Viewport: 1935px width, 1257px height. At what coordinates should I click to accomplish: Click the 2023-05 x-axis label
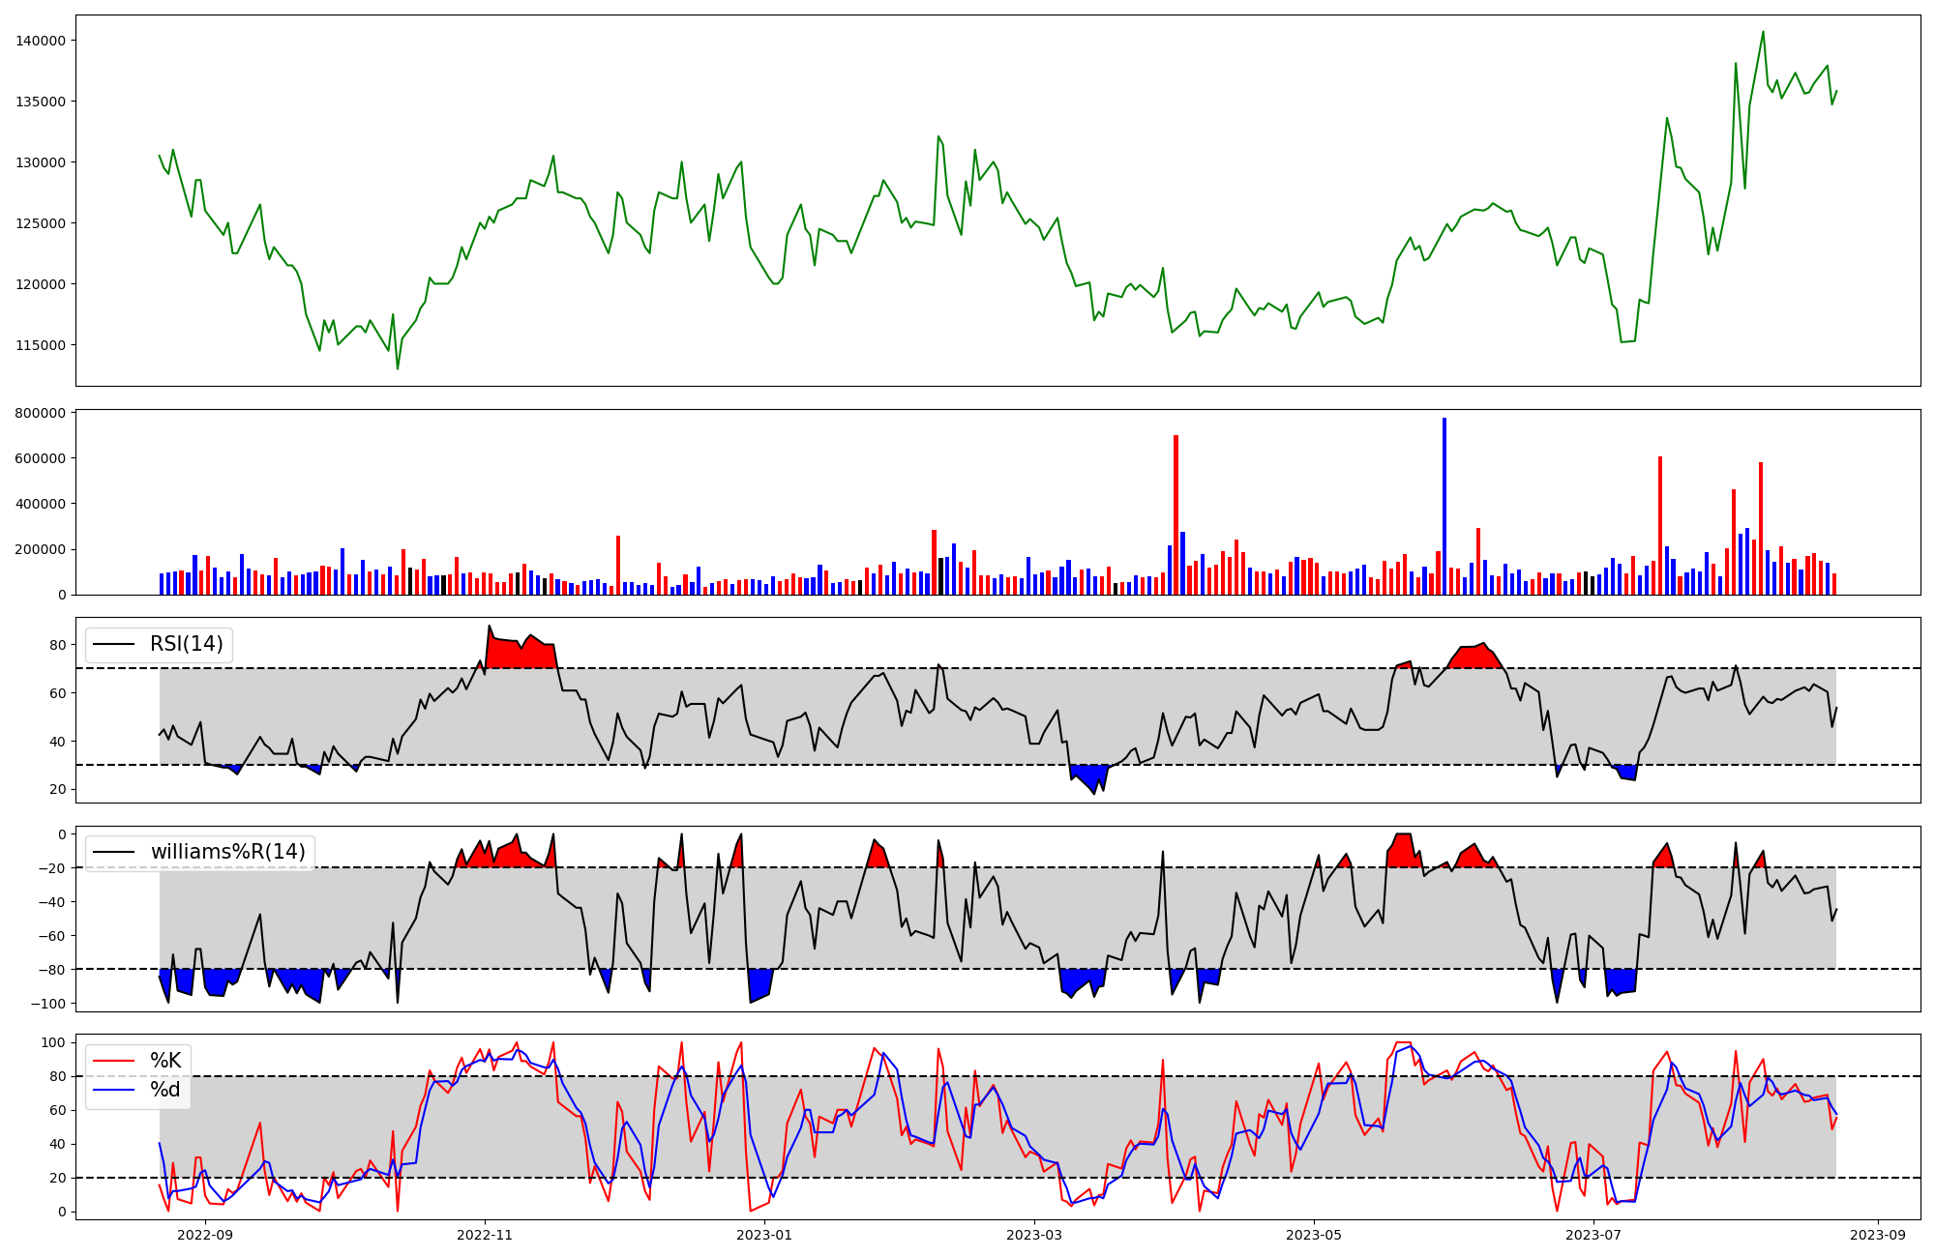tap(1314, 1235)
